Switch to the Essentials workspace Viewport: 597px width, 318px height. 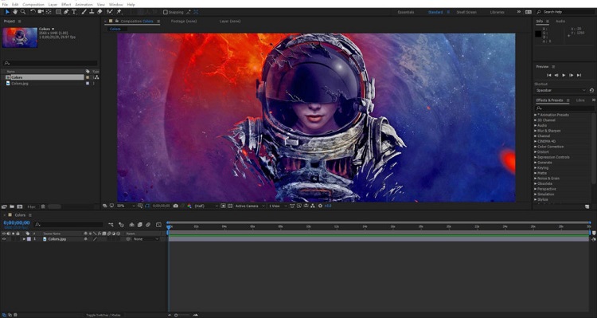click(406, 12)
